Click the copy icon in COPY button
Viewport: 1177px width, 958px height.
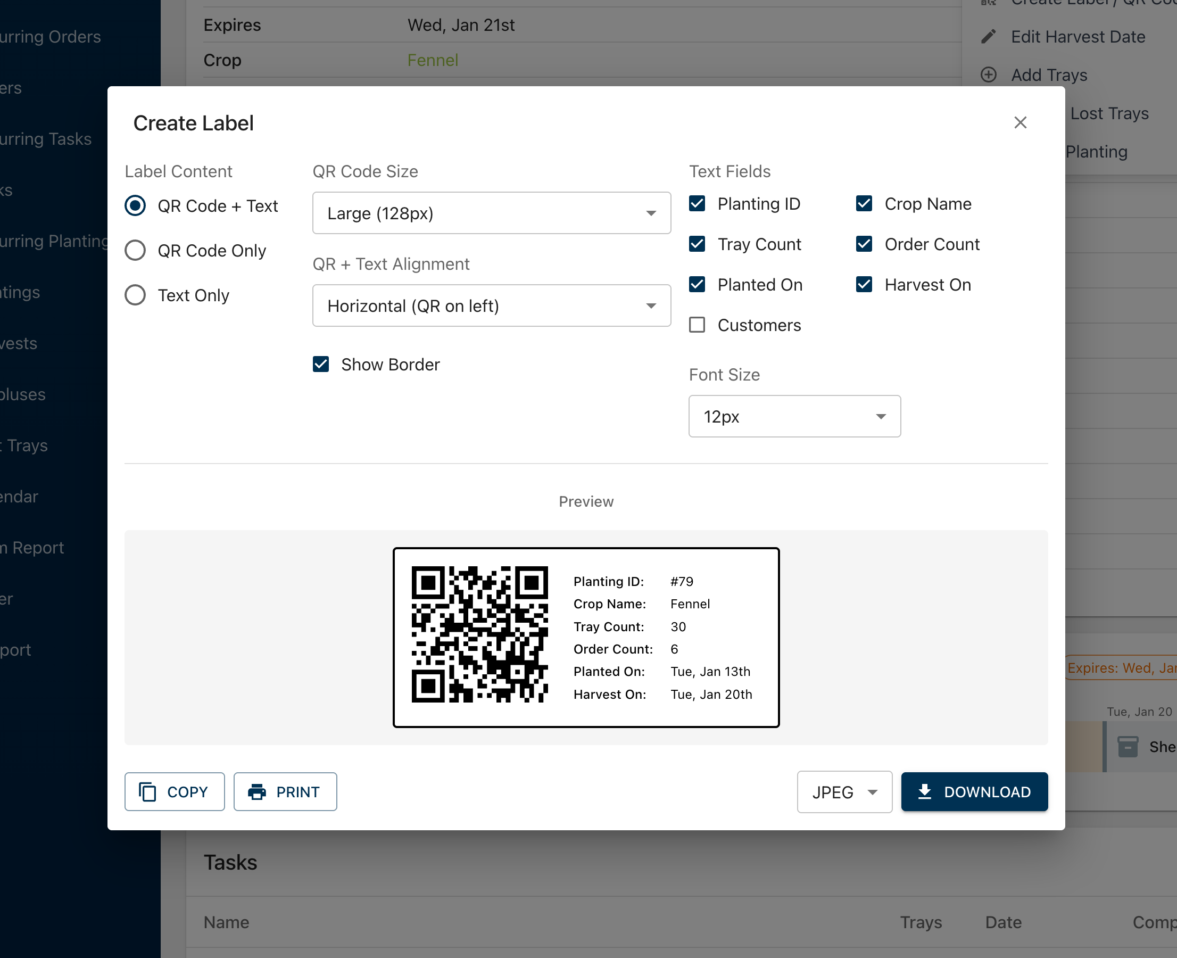pyautogui.click(x=147, y=792)
